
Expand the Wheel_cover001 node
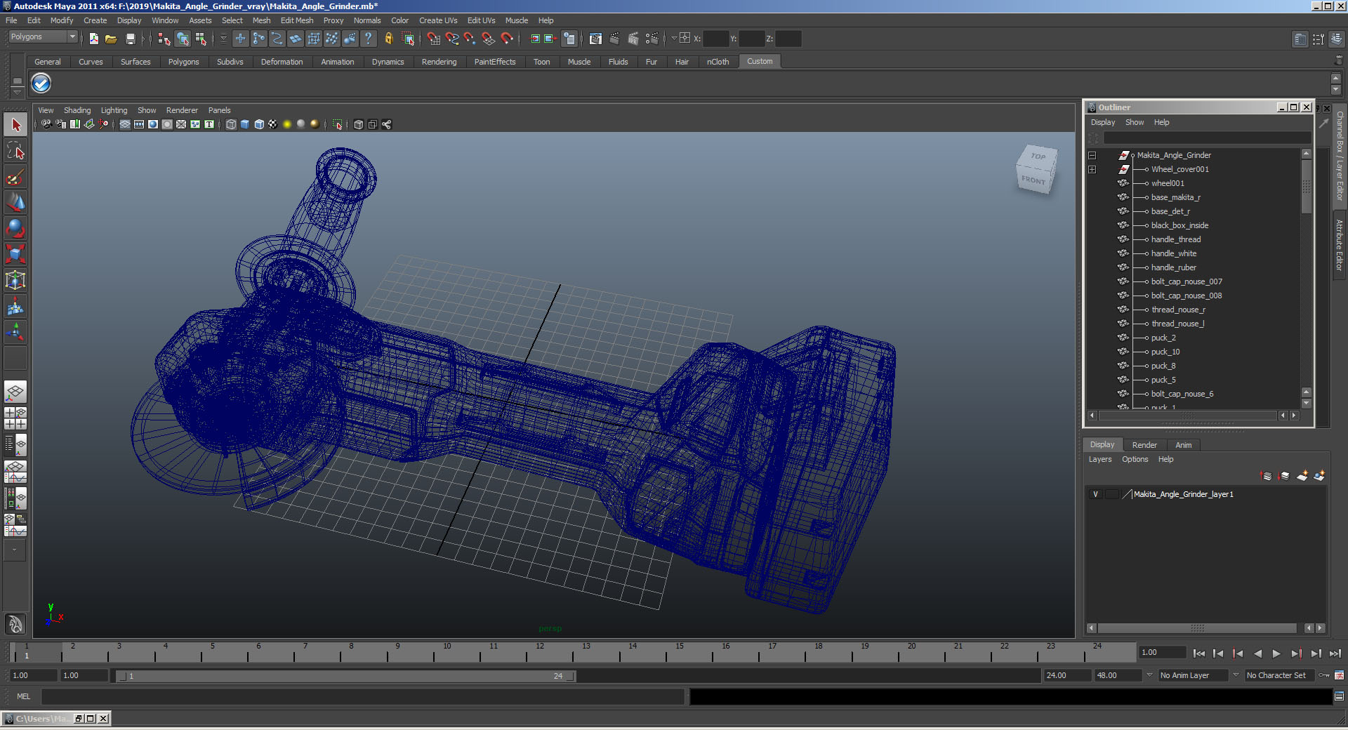pyautogui.click(x=1092, y=169)
